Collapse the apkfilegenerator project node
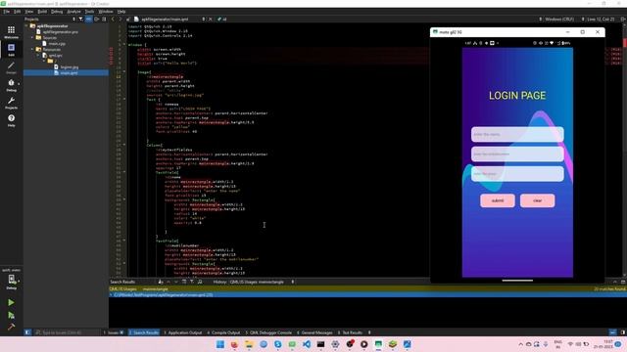The width and height of the screenshot is (627, 352). [26, 26]
